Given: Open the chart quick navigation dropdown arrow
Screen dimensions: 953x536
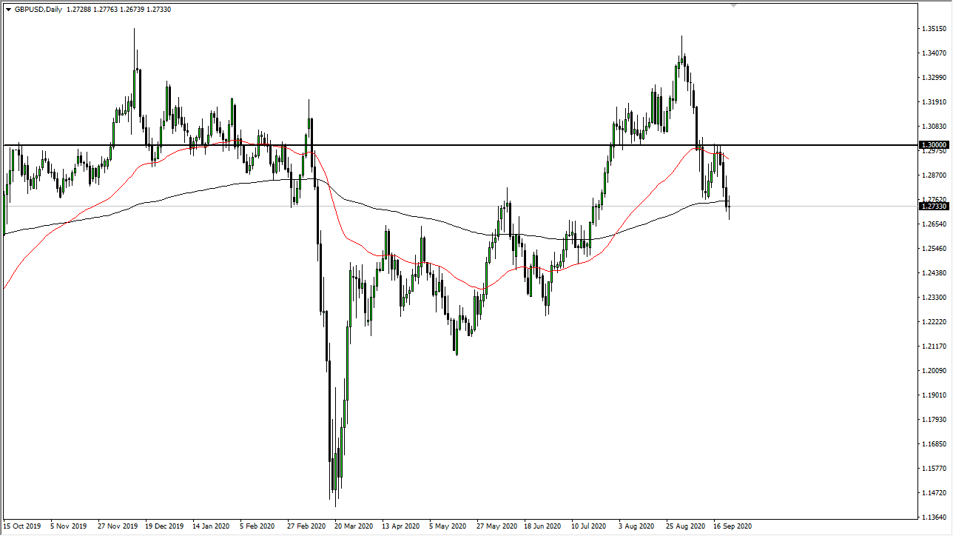Looking at the screenshot, I should [x=7, y=10].
